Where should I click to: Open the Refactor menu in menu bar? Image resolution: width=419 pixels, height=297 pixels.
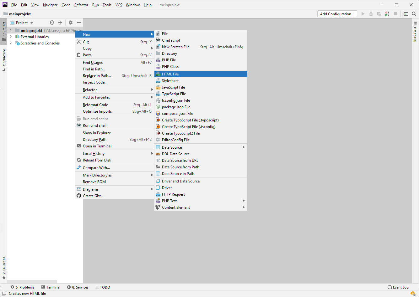coord(81,5)
